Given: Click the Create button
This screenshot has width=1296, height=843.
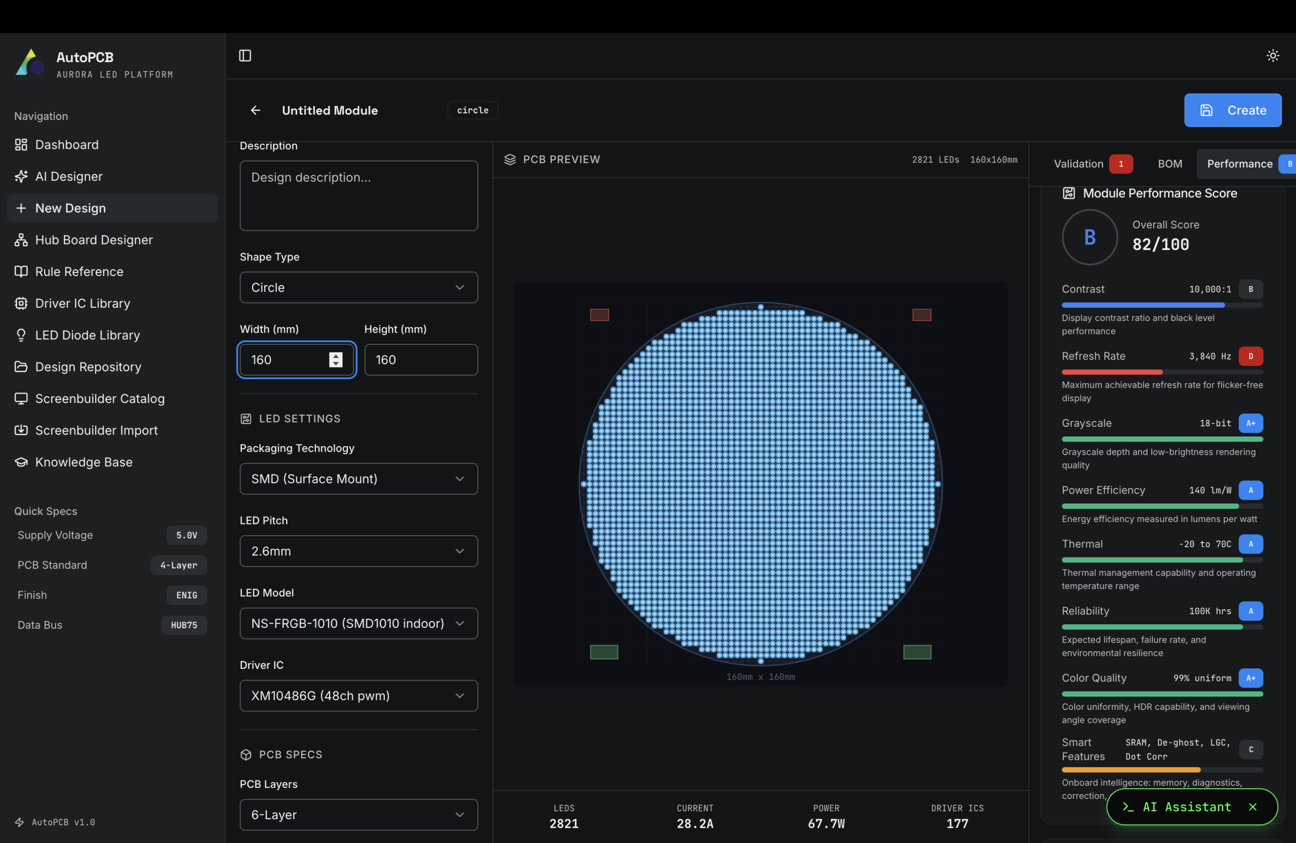Looking at the screenshot, I should point(1232,110).
